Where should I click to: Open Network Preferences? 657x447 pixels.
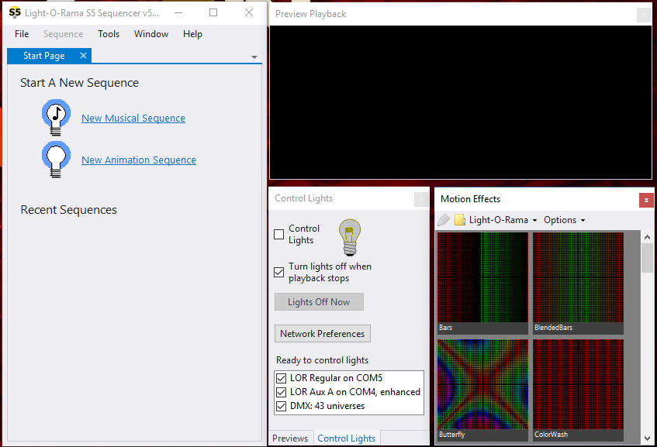click(x=322, y=333)
